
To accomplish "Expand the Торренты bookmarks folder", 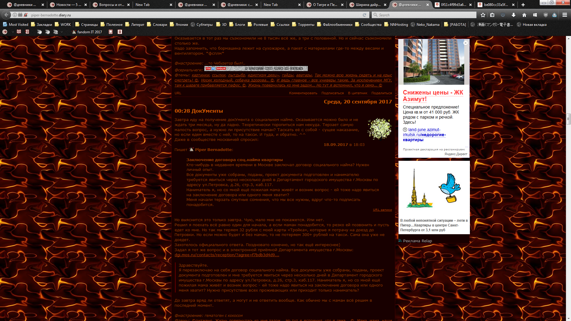I will click(x=303, y=25).
